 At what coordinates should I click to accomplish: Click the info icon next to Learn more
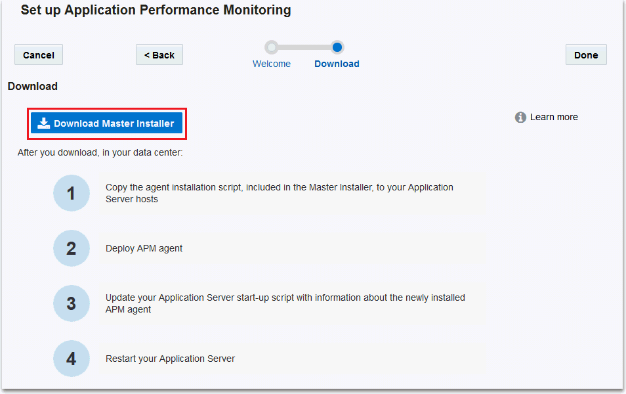520,117
